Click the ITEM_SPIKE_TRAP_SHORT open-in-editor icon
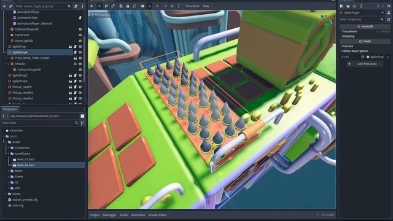The height and width of the screenshot is (221, 393). coord(75,58)
